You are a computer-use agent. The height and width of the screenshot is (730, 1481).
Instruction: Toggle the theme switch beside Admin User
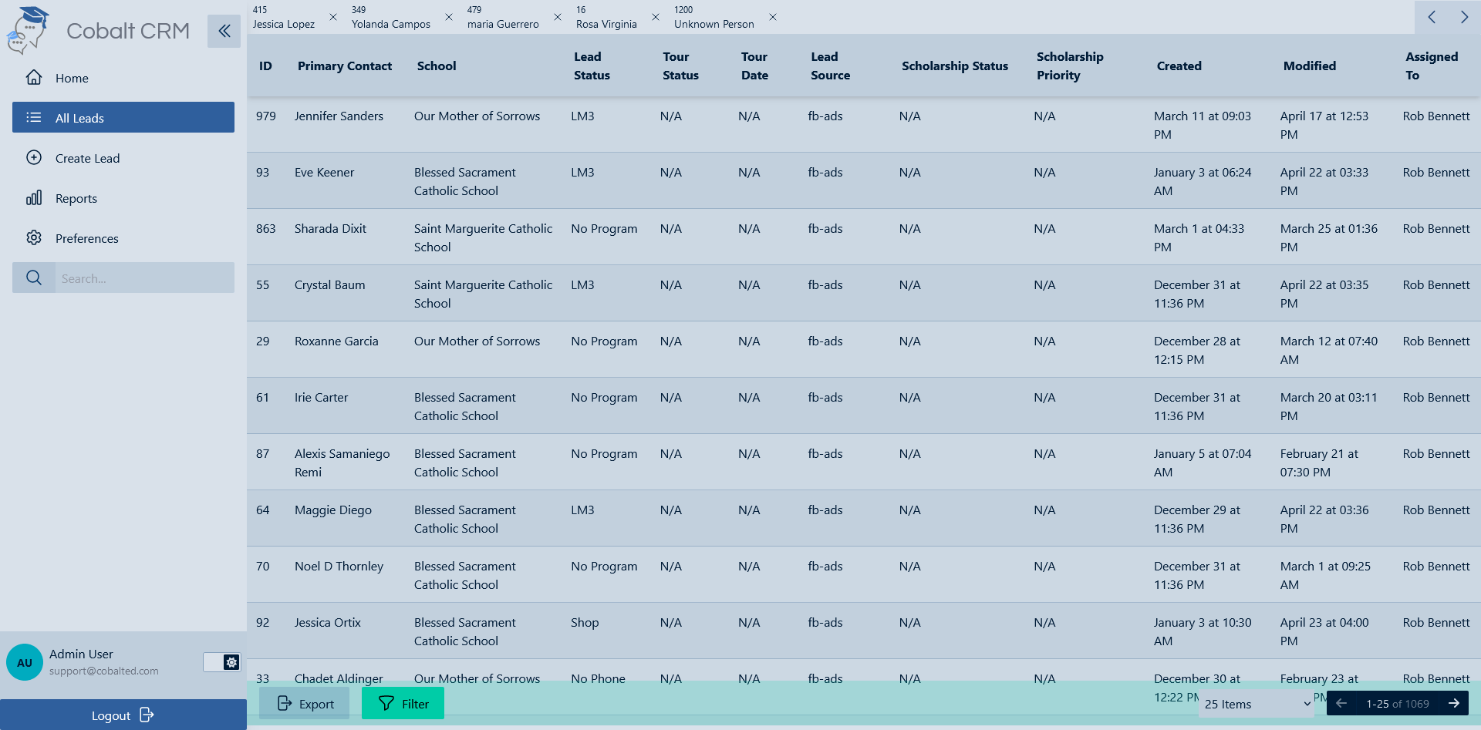coord(221,662)
